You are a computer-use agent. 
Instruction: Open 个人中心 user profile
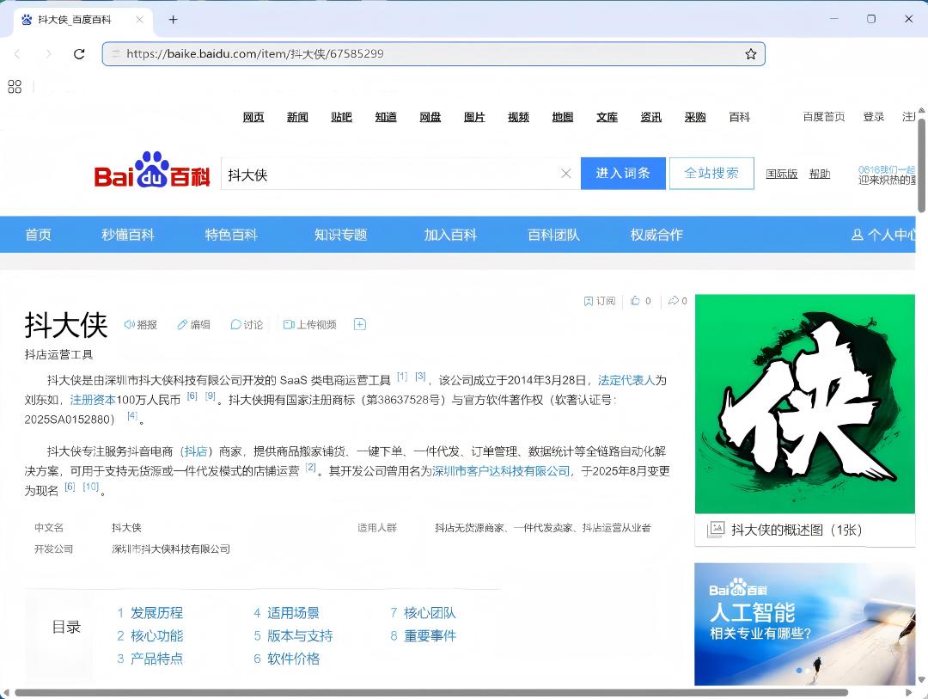tap(883, 235)
